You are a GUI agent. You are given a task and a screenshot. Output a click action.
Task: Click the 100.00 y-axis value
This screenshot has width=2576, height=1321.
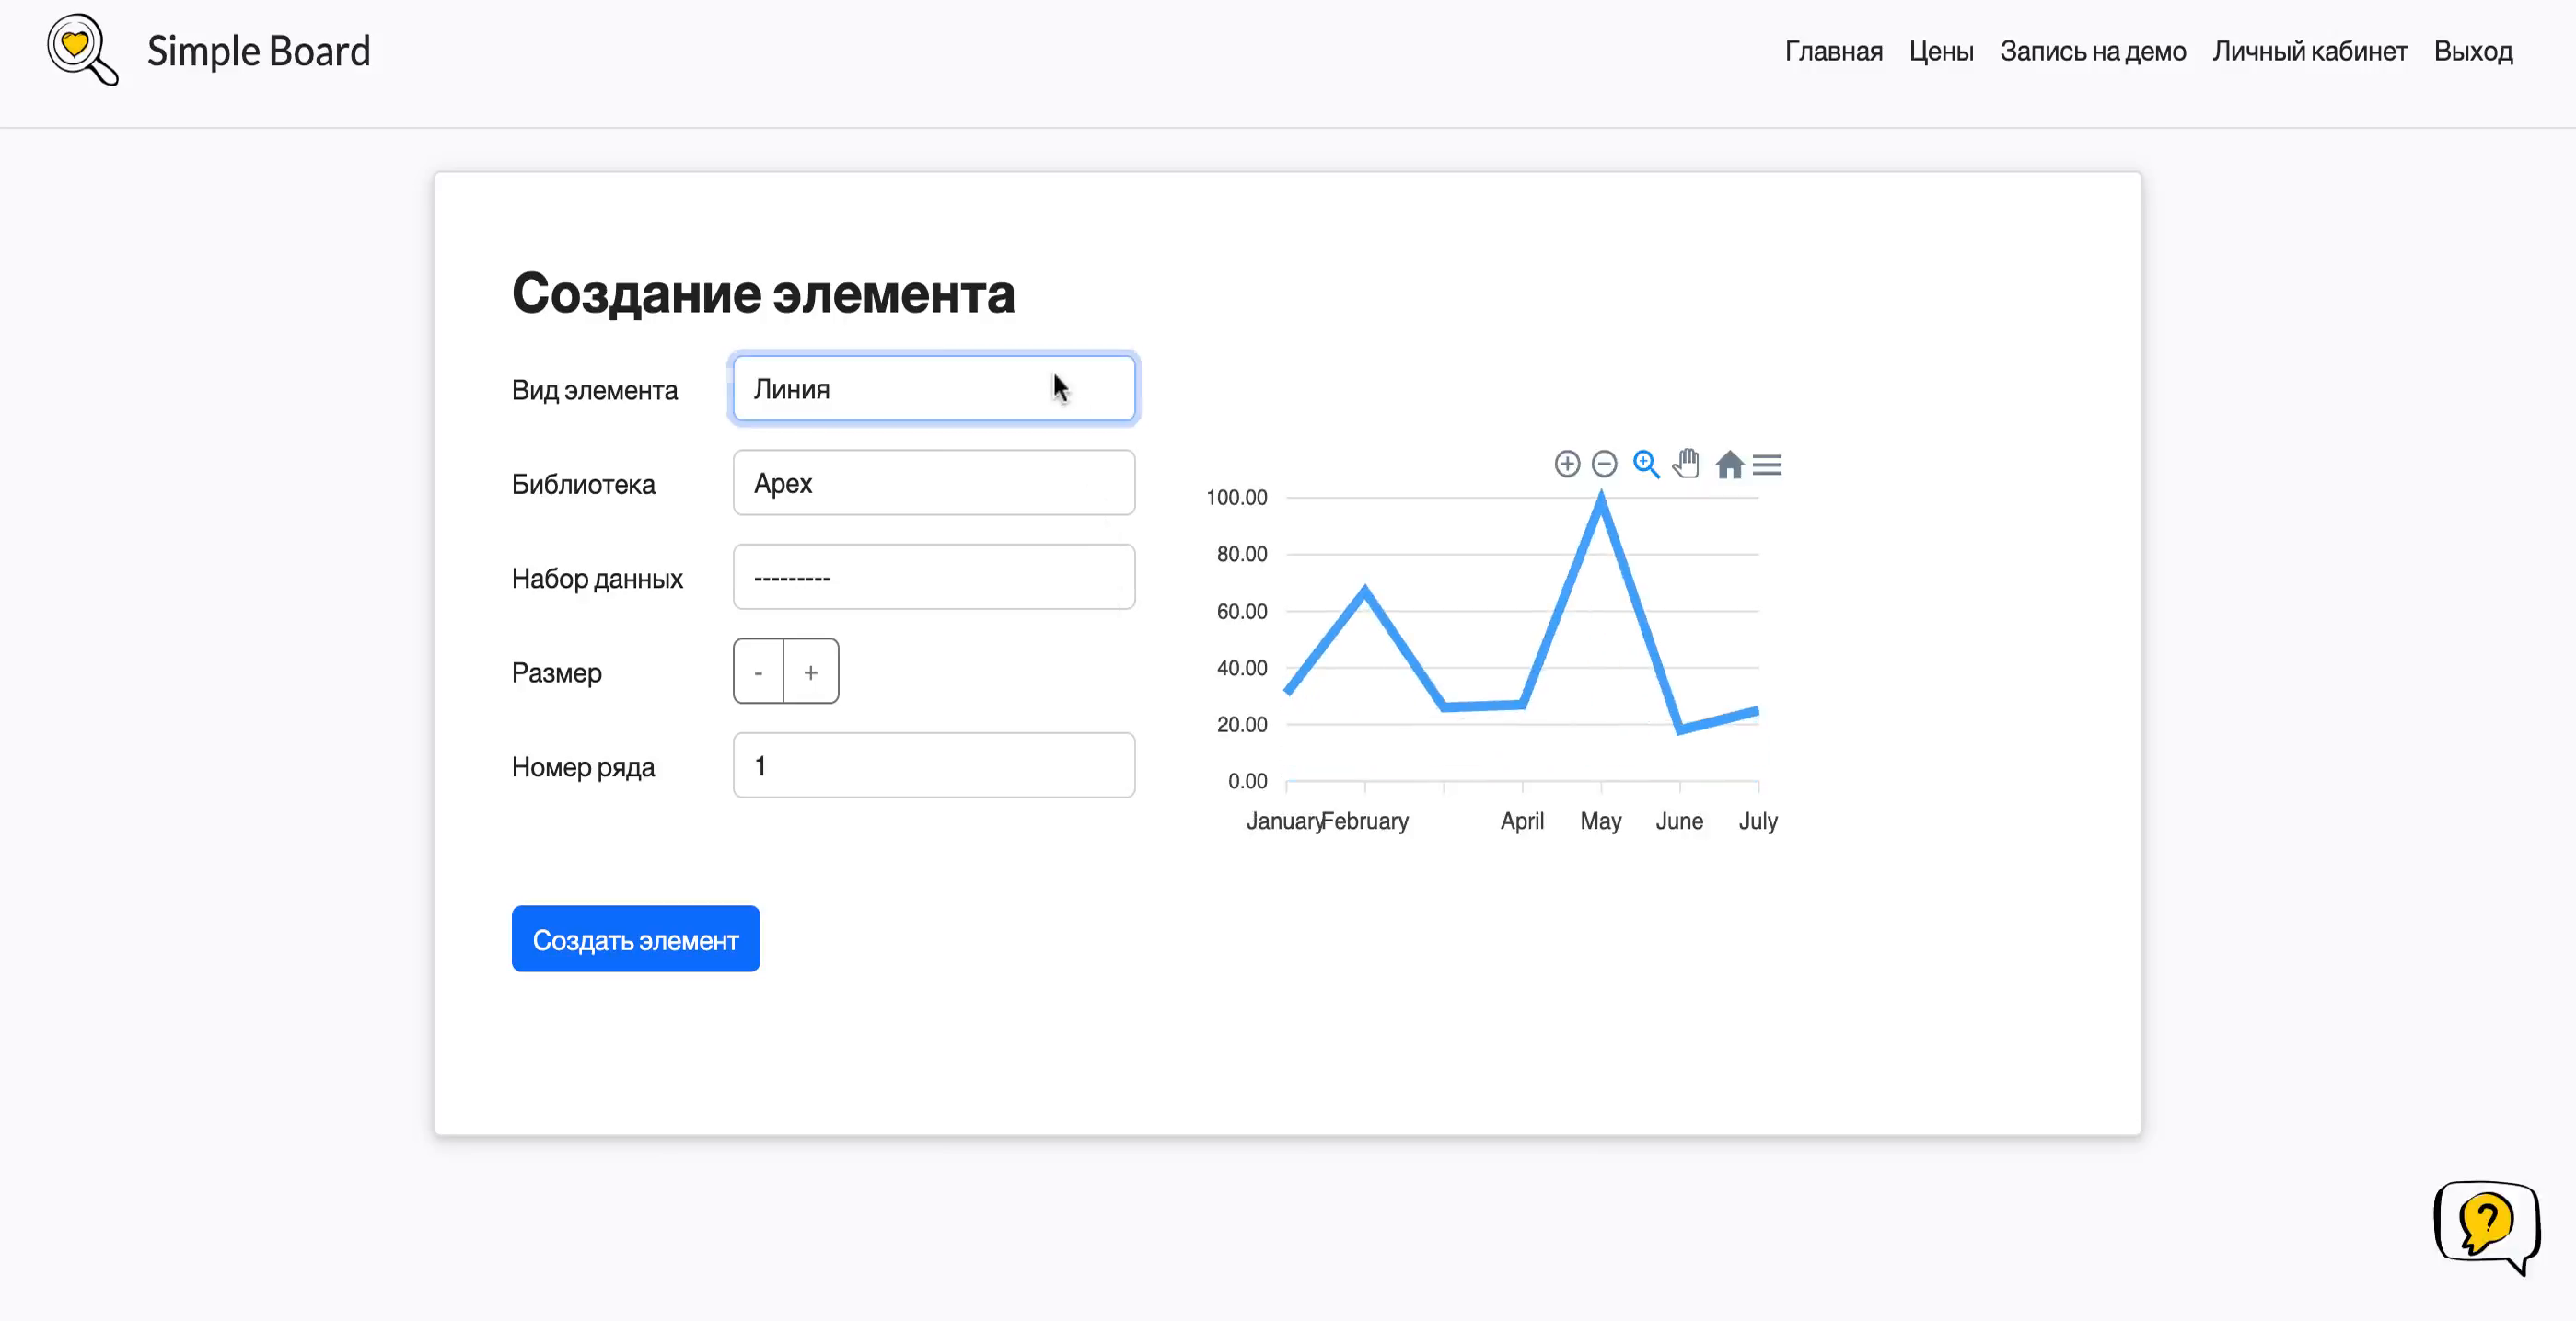point(1237,498)
